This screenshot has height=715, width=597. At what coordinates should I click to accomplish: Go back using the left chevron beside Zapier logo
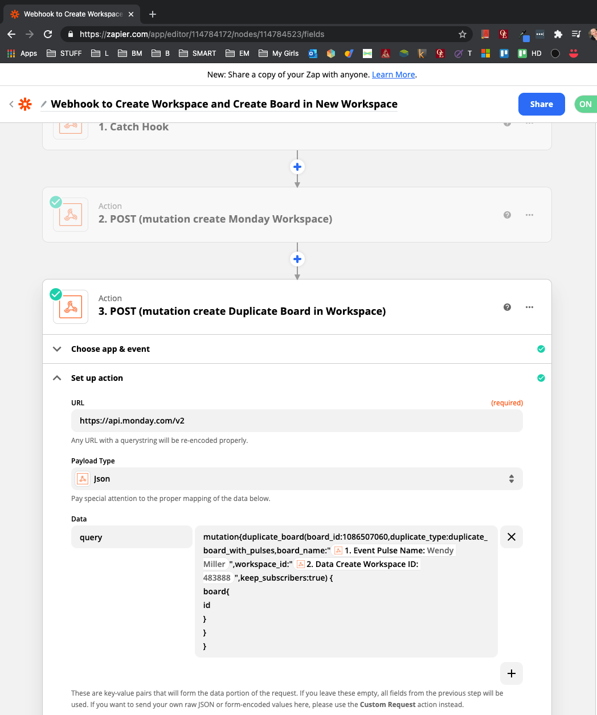[11, 104]
